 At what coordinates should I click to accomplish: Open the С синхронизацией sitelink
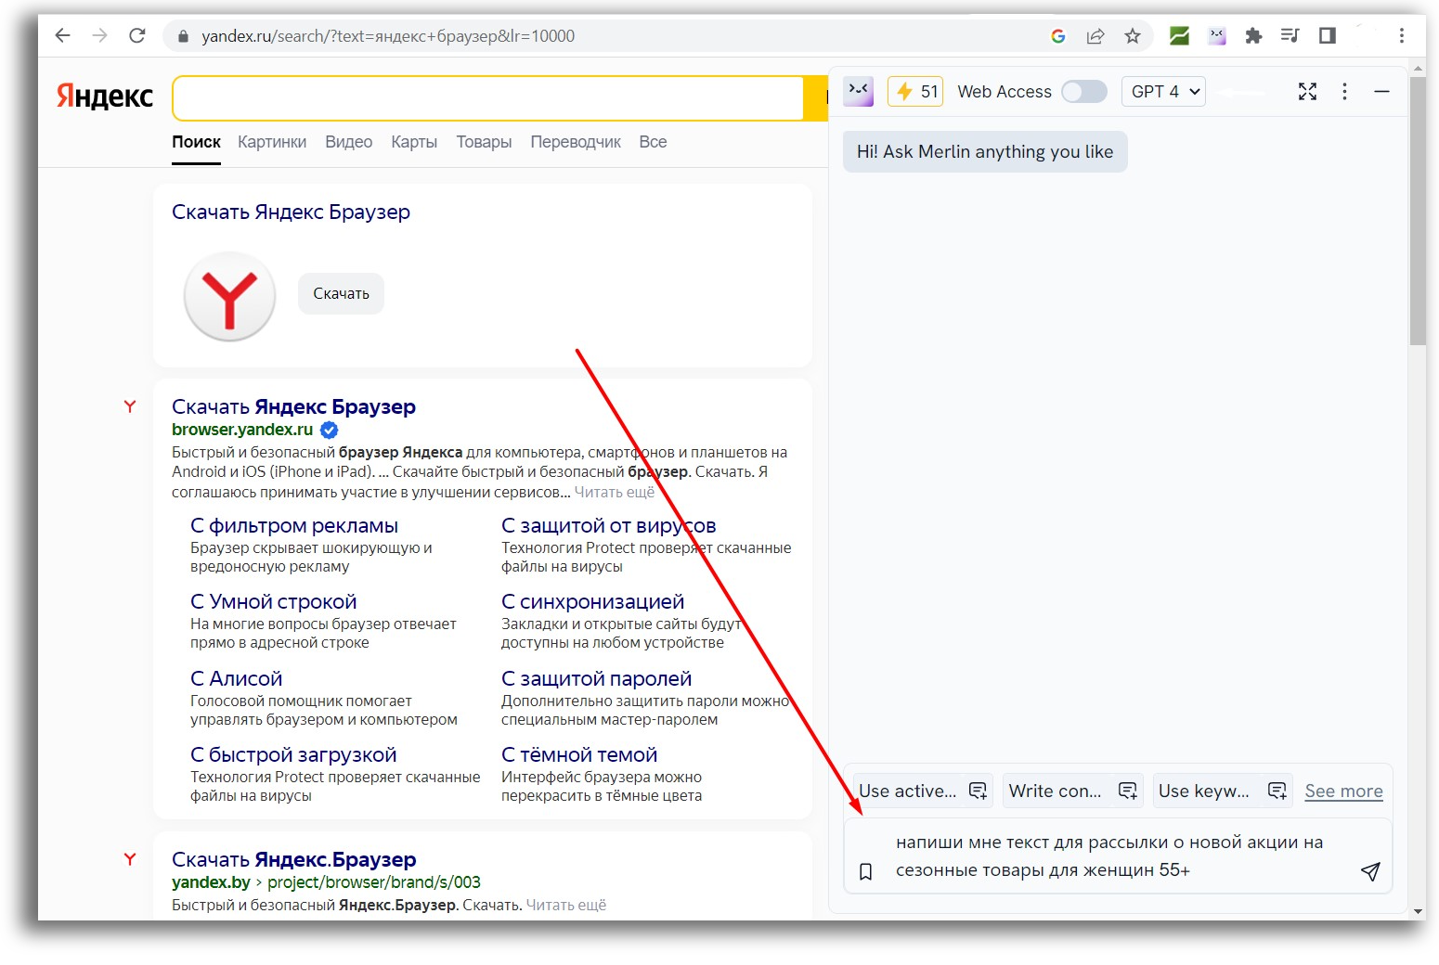click(592, 602)
